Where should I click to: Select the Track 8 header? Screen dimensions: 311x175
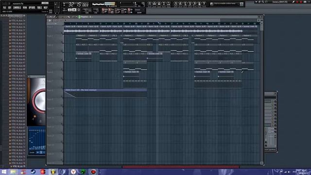[55, 93]
